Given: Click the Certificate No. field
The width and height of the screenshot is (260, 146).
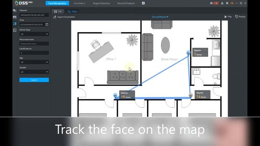Looking at the screenshot, I should click(34, 53).
